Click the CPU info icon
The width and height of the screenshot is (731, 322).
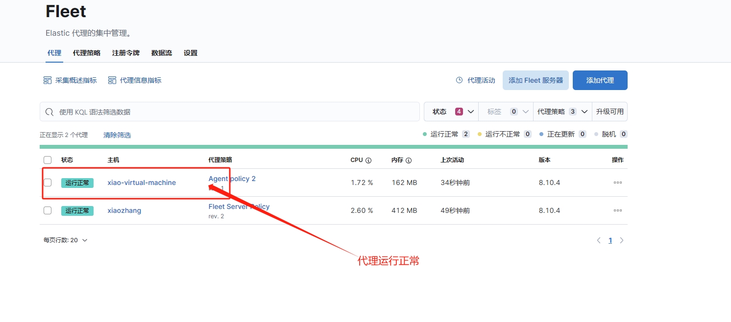coord(368,161)
